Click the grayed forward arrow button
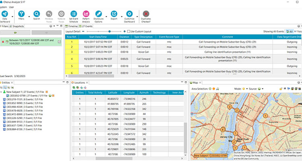 pyautogui.click(x=46, y=33)
